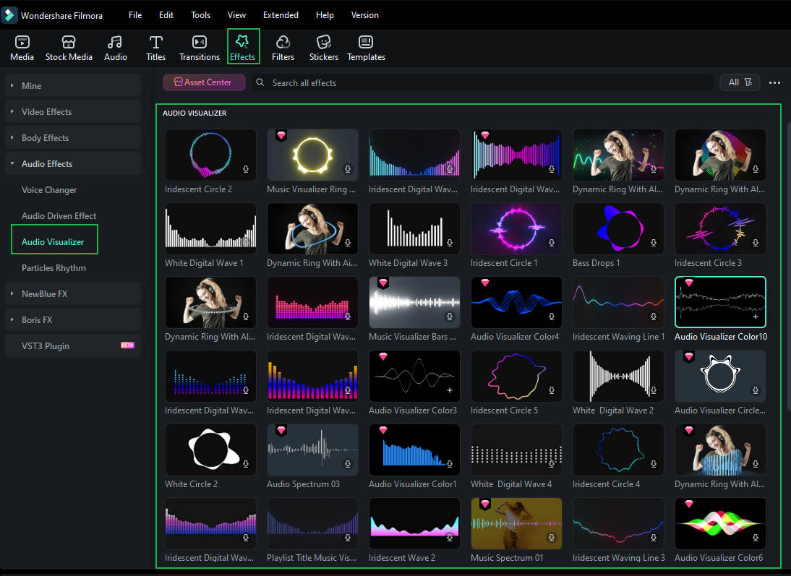Click download icon on Bass Drops 1
Image resolution: width=791 pixels, height=576 pixels.
(x=654, y=243)
